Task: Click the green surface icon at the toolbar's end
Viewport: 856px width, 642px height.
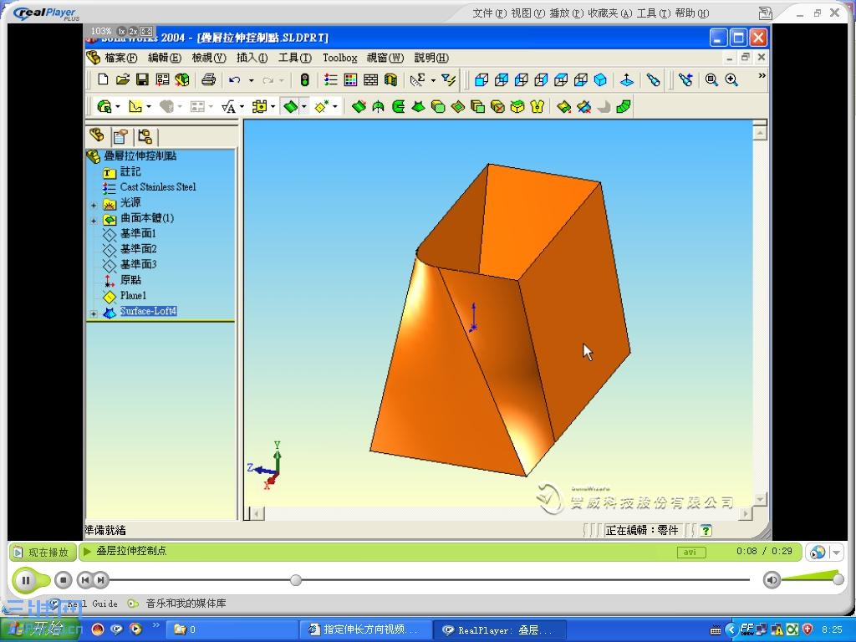Action: click(624, 106)
